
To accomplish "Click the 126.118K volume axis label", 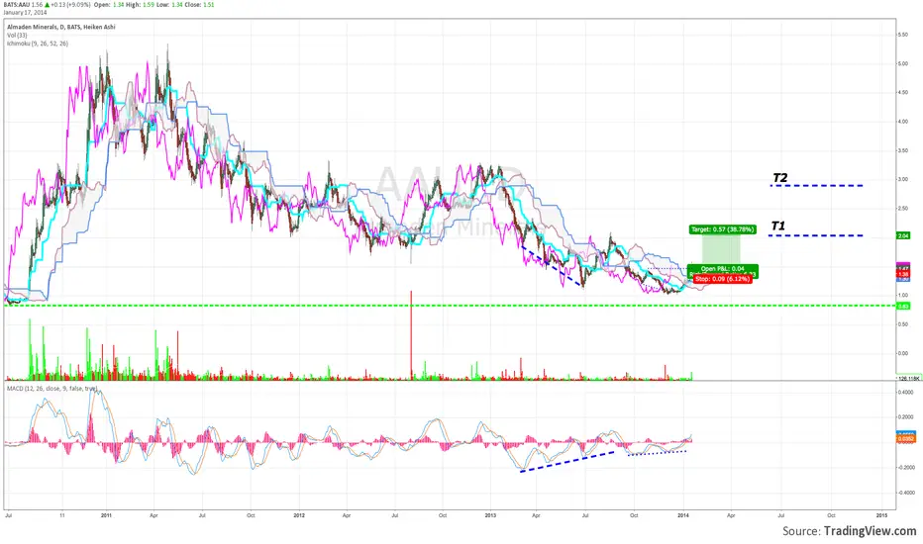I will click(908, 378).
